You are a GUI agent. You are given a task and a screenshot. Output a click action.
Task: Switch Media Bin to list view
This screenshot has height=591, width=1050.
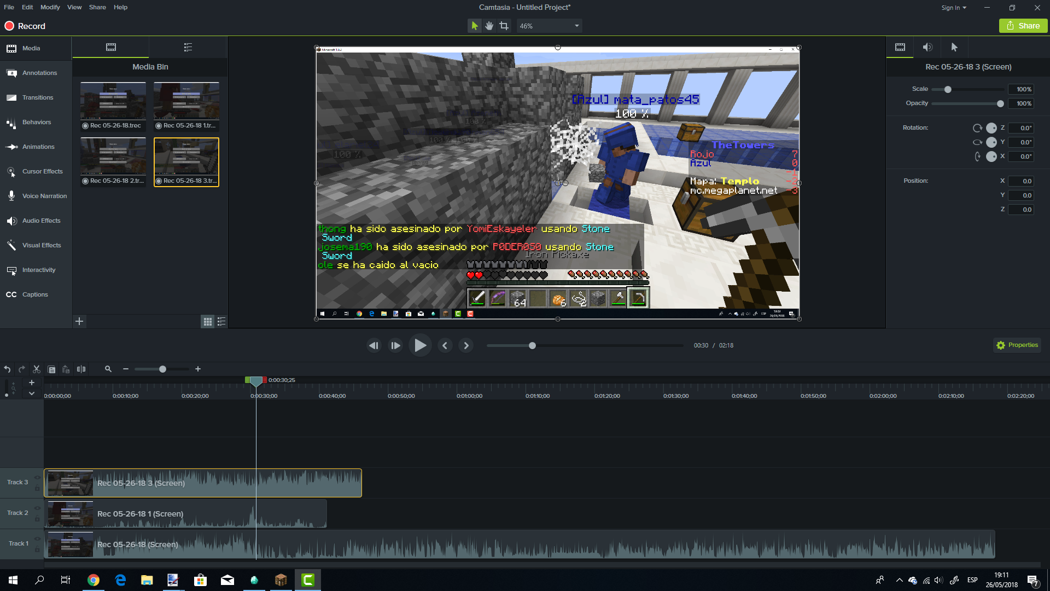tap(221, 322)
